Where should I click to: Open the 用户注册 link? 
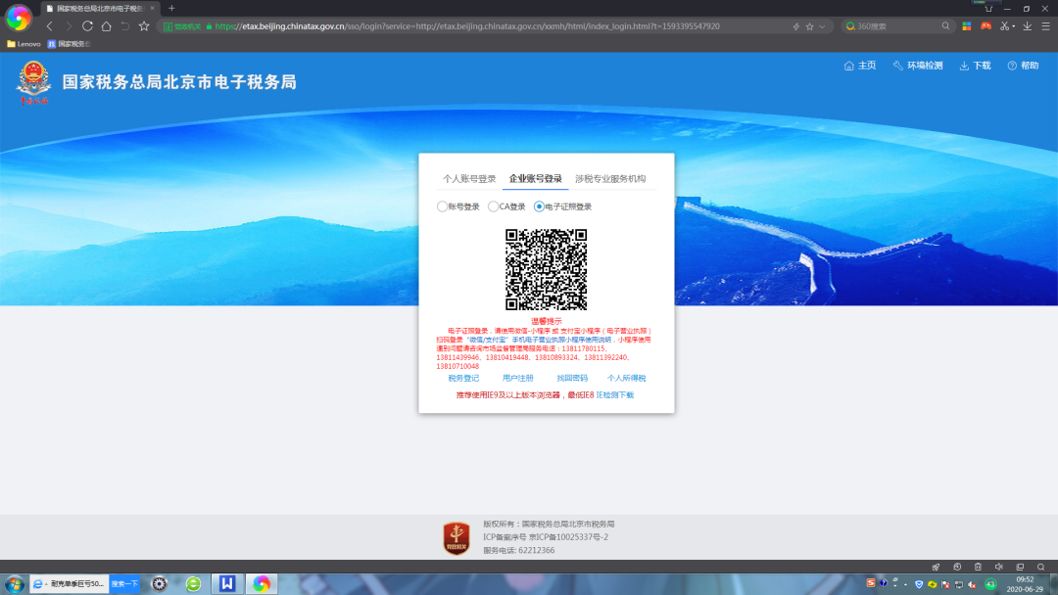pos(517,378)
